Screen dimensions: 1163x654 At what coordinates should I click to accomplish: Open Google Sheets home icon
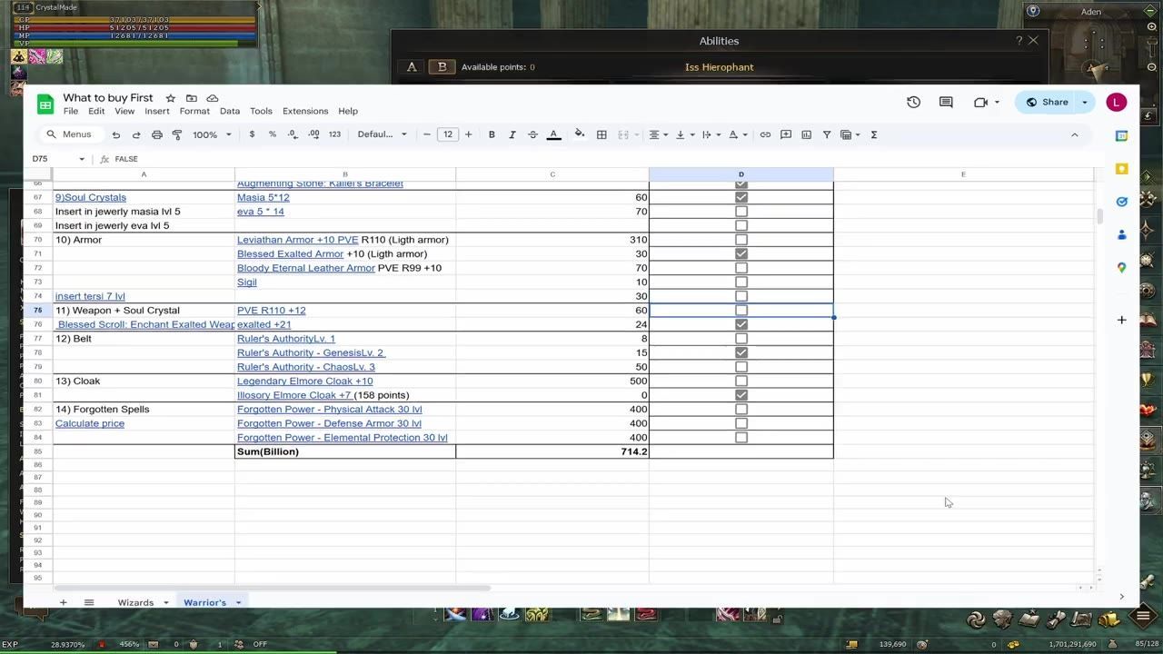[x=45, y=104]
